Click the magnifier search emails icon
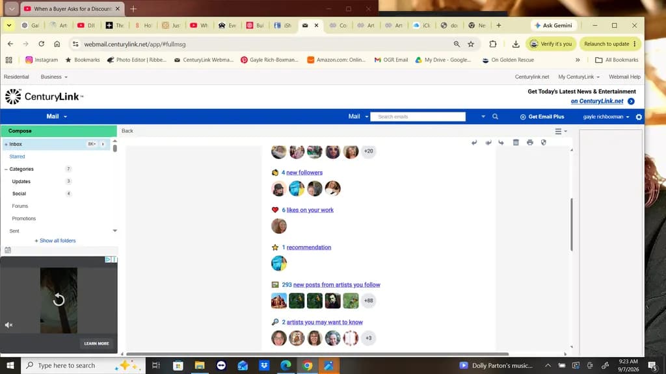 [495, 117]
